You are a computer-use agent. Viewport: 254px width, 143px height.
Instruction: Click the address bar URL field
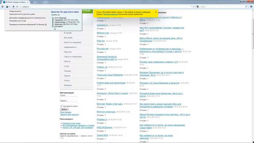tap(104, 7)
